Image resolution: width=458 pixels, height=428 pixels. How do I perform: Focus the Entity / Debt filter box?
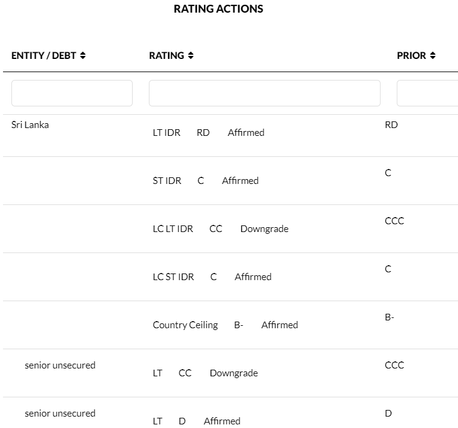coord(72,93)
